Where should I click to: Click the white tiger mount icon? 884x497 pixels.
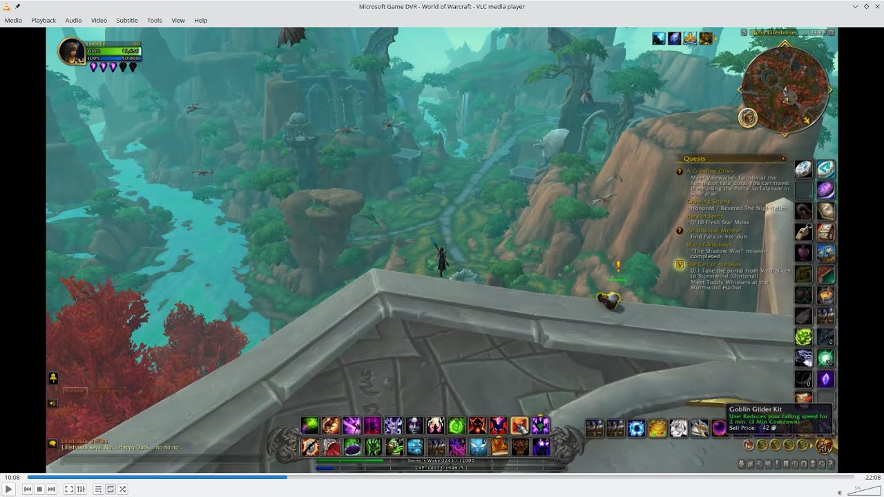tap(678, 428)
